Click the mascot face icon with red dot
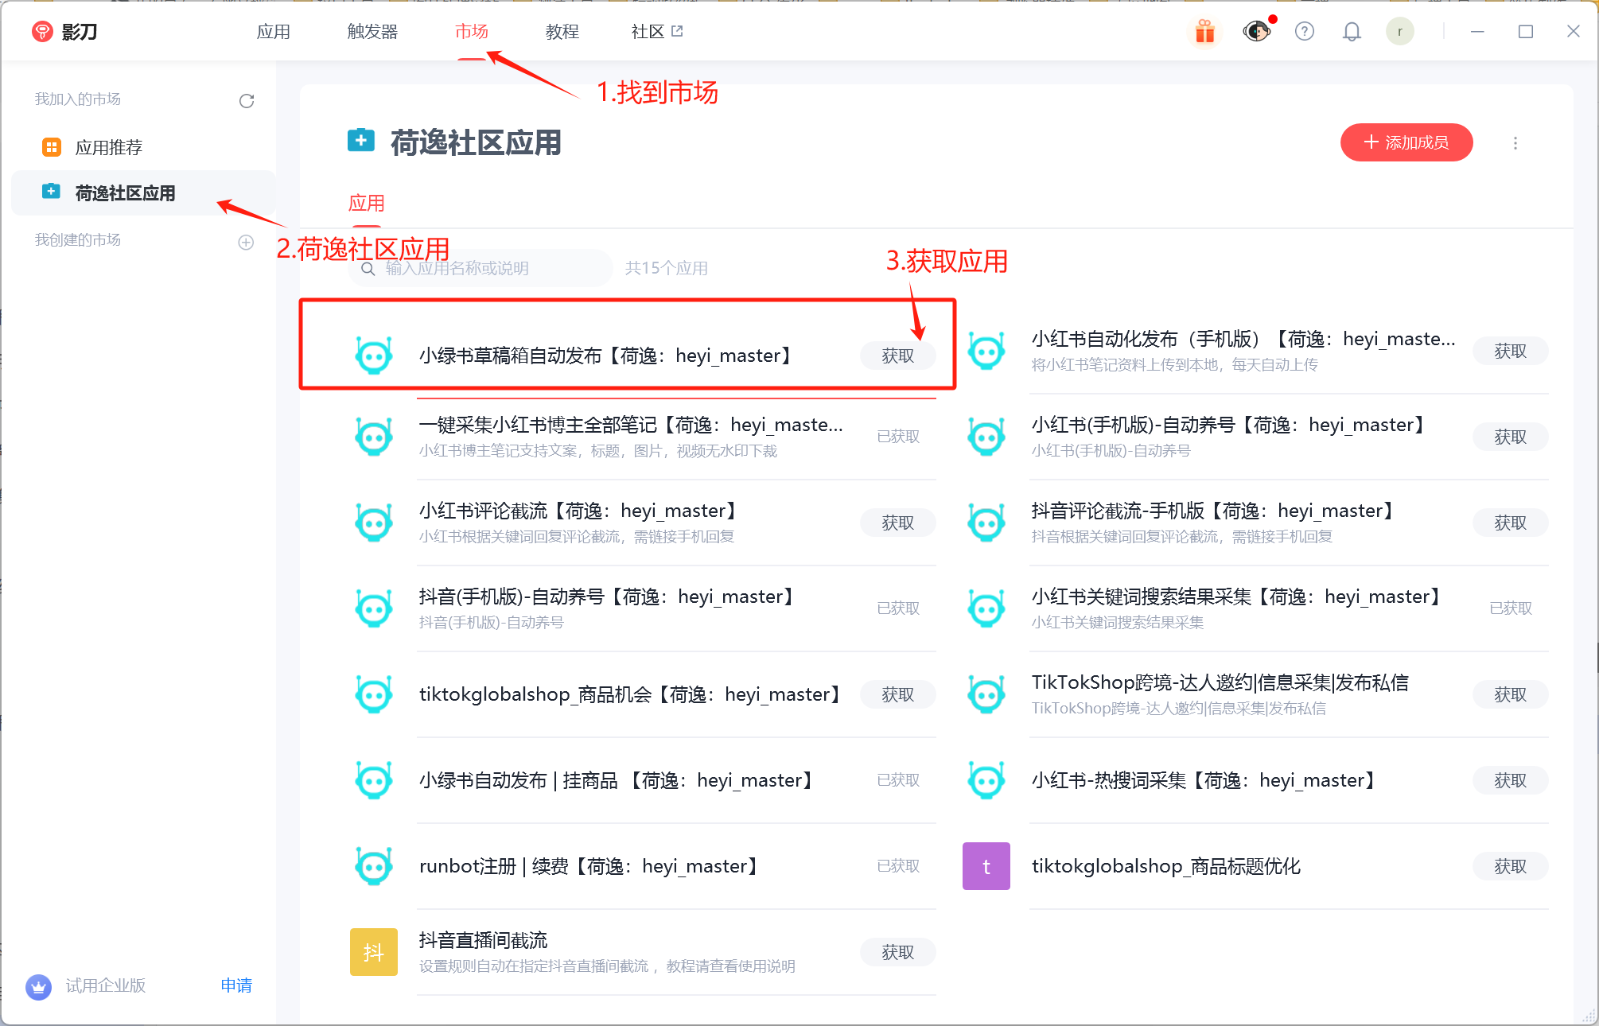The image size is (1599, 1026). tap(1256, 32)
